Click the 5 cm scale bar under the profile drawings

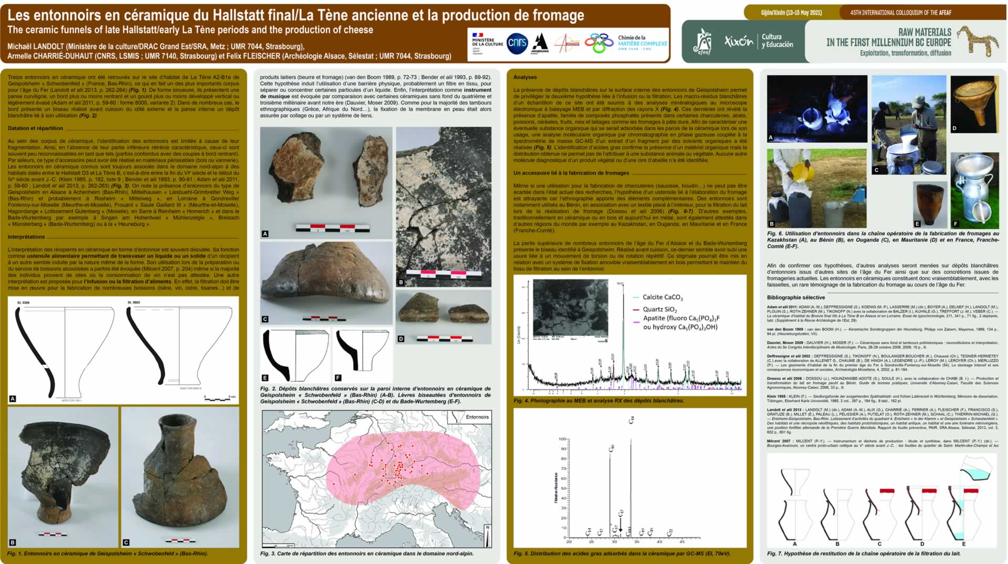click(220, 398)
